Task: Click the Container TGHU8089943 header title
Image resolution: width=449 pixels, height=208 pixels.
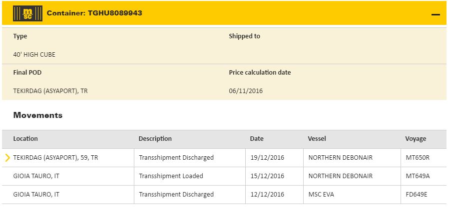Action: point(94,13)
